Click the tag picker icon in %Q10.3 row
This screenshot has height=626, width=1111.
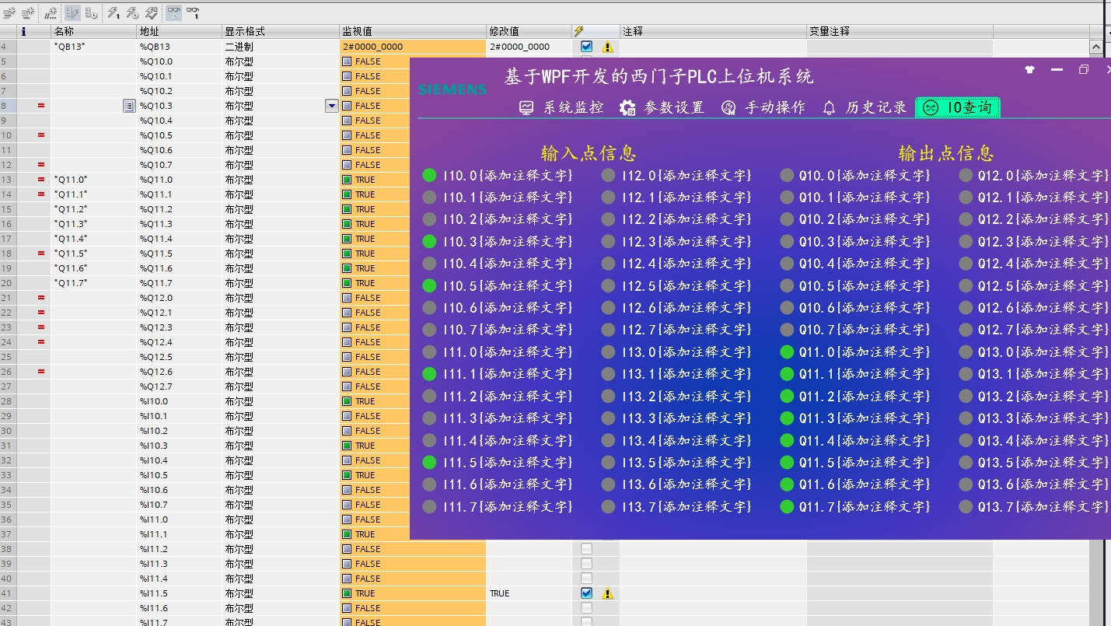[129, 106]
